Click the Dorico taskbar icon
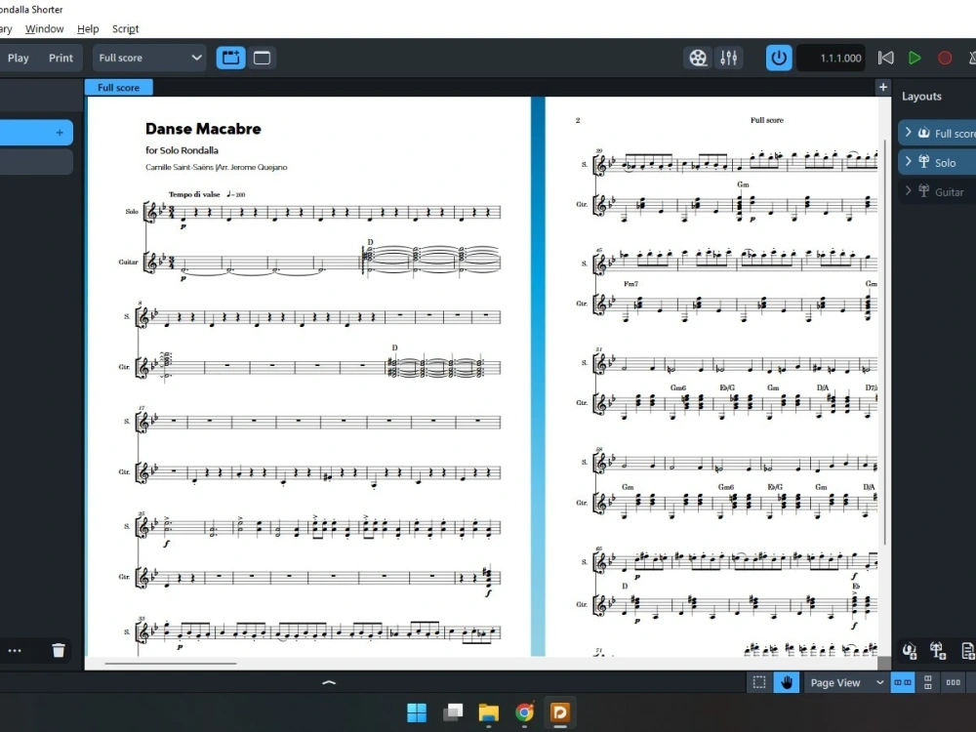The image size is (976, 732). 560,712
